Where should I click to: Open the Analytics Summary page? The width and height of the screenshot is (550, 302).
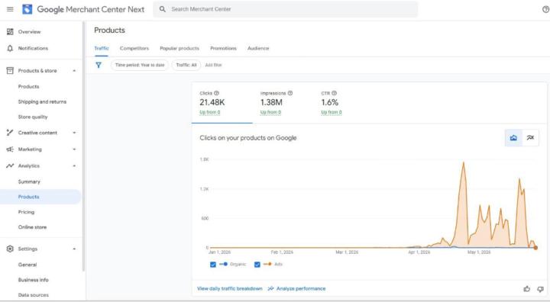point(29,182)
